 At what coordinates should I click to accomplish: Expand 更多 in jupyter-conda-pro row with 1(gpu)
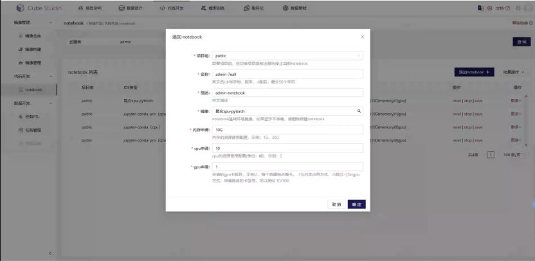pyautogui.click(x=516, y=114)
